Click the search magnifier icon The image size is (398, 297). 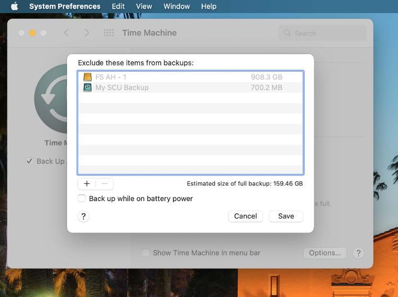click(x=287, y=33)
